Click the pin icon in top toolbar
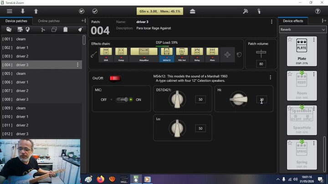Image resolution: width=328 pixels, height=184 pixels. pyautogui.click(x=259, y=11)
